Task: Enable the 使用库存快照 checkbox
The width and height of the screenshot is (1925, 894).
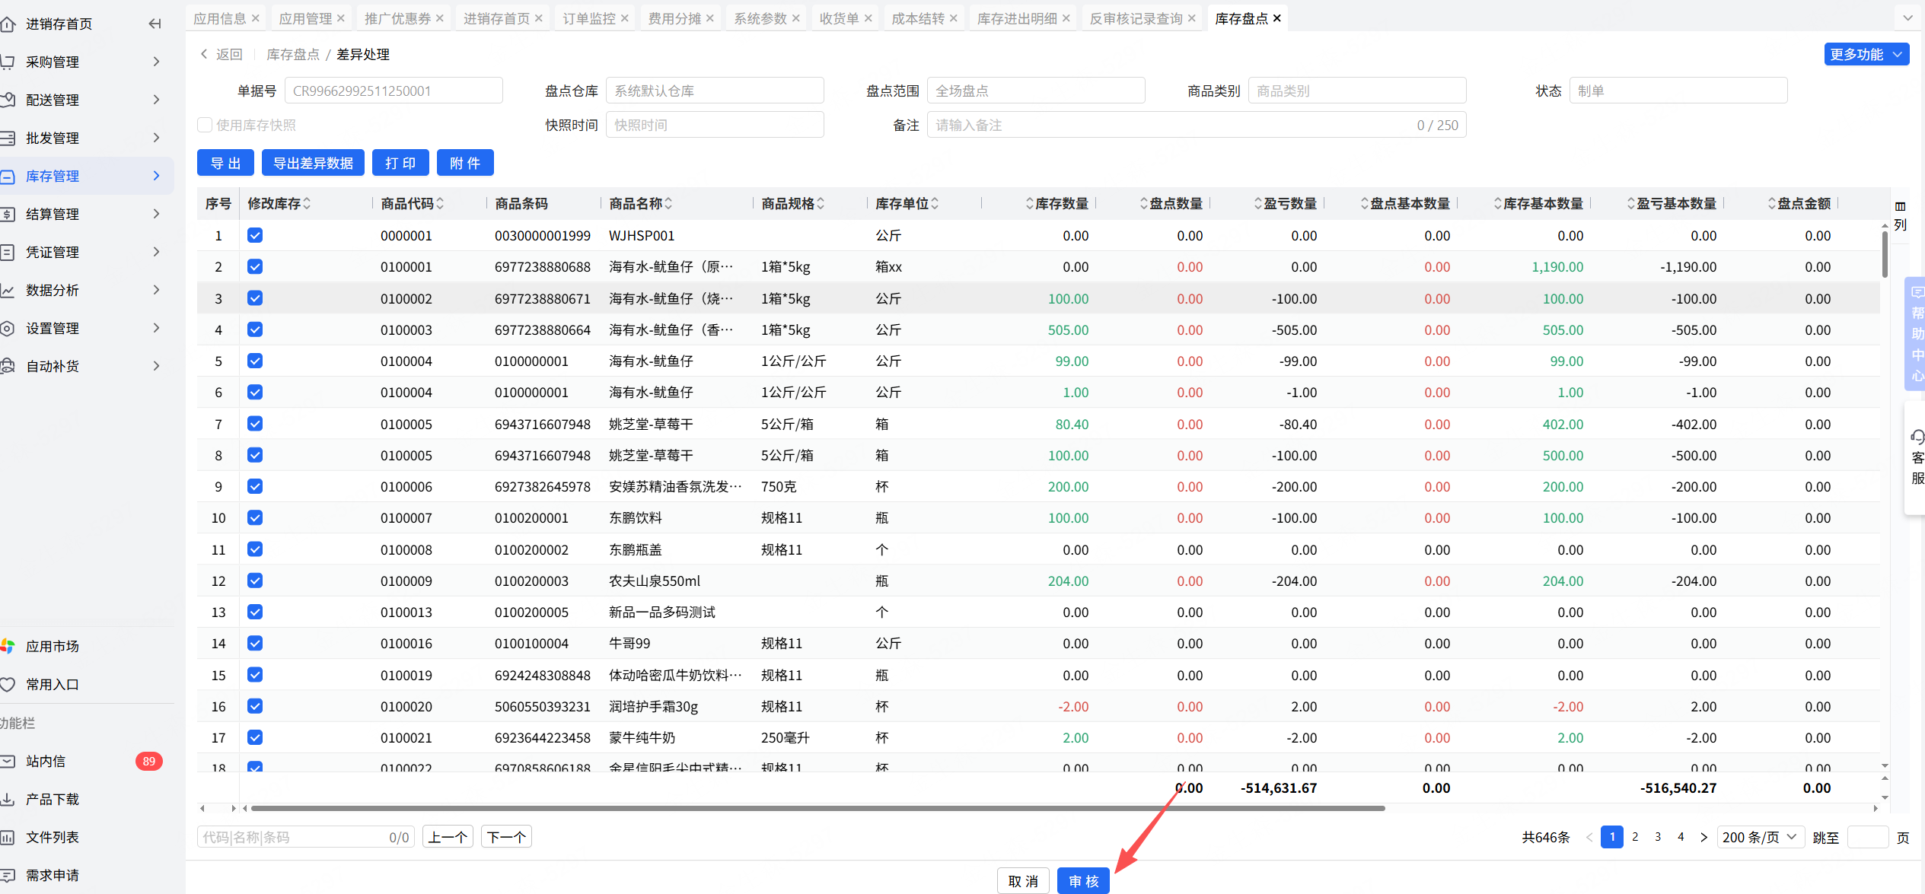Action: tap(205, 125)
